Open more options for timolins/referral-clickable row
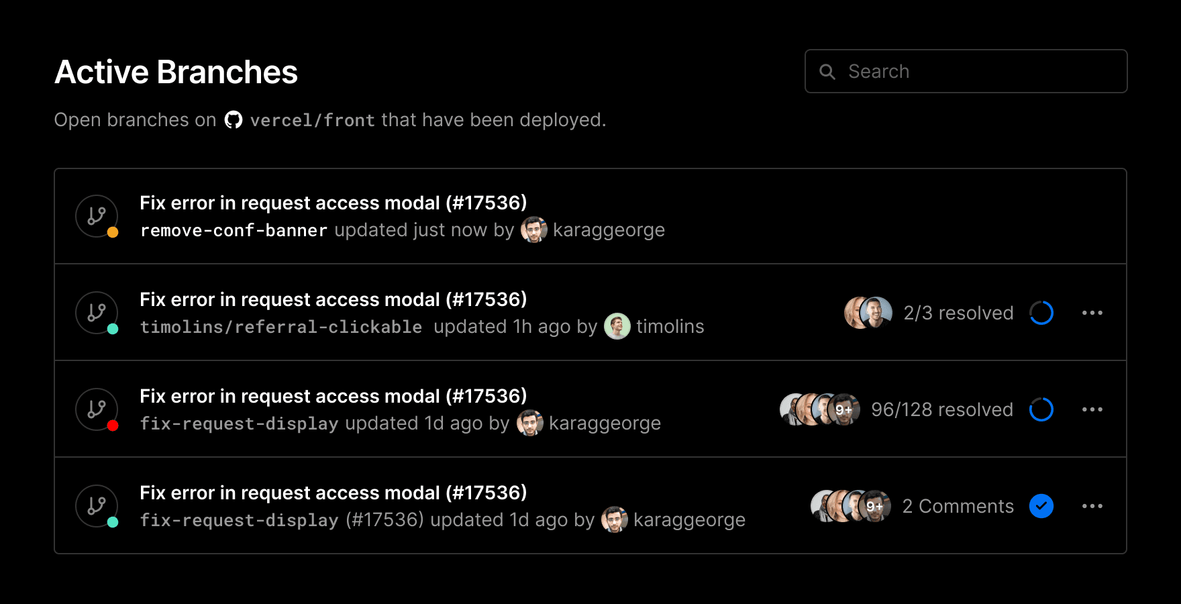This screenshot has width=1181, height=604. pyautogui.click(x=1092, y=313)
